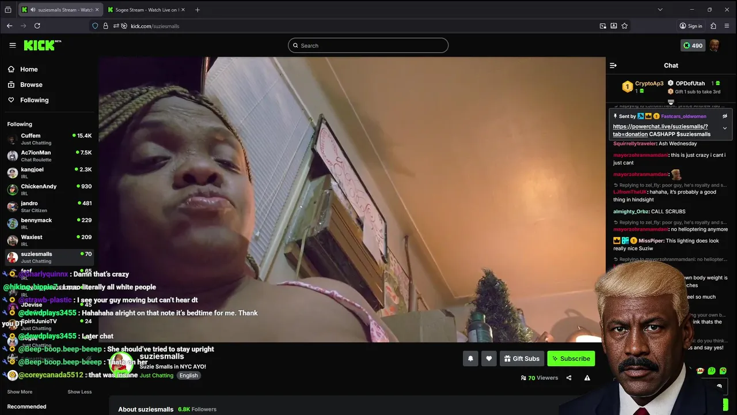The width and height of the screenshot is (737, 415).
Task: Open ChickenAndy channel in following list
Action: [49, 190]
